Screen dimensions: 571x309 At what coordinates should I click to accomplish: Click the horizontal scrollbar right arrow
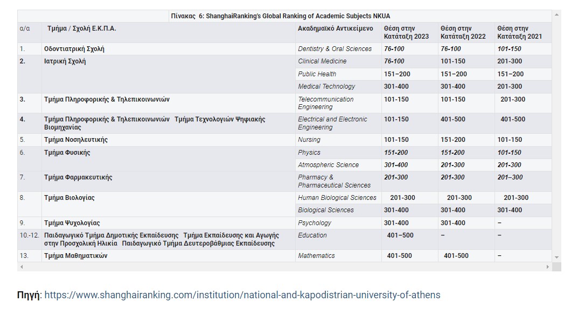pos(548,267)
